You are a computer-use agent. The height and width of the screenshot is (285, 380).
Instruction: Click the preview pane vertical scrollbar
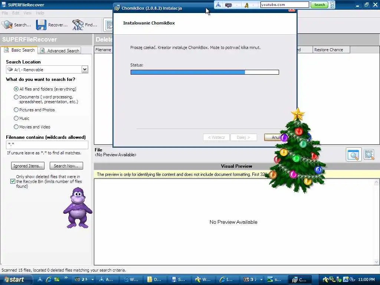tap(376, 222)
